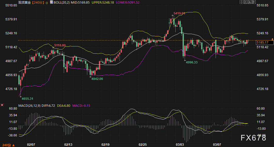
Task: Click the DIFF:6.72 value text
Action: point(48,106)
